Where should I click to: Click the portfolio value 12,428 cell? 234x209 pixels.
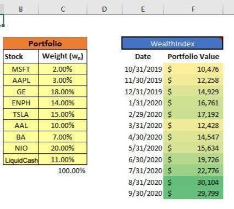193,126
